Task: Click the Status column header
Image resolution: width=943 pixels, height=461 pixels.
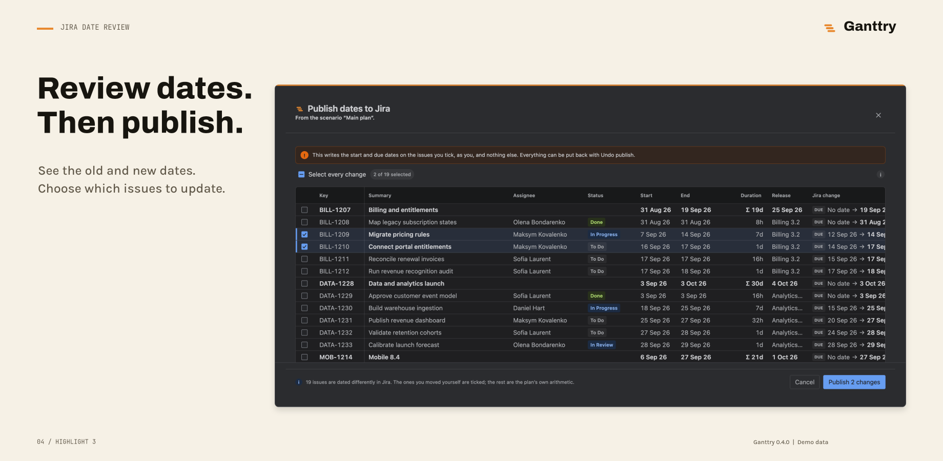Action: (595, 196)
